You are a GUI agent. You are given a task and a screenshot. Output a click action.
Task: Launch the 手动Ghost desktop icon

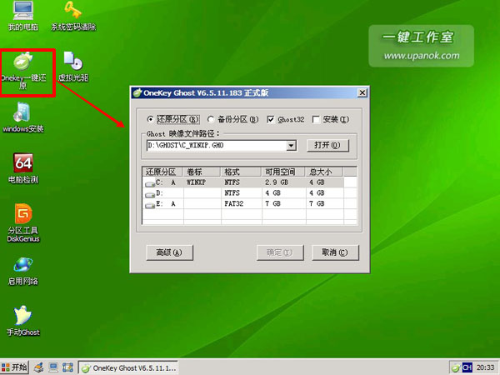(22, 317)
